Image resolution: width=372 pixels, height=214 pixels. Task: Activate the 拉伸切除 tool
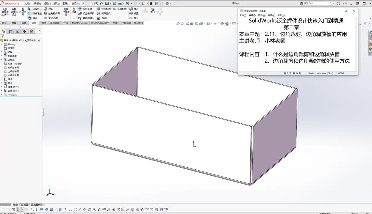(104, 9)
